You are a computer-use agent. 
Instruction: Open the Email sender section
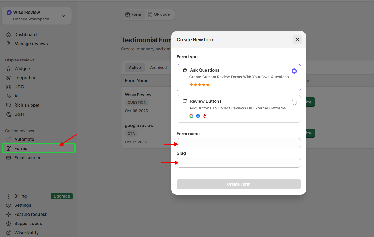pos(27,158)
